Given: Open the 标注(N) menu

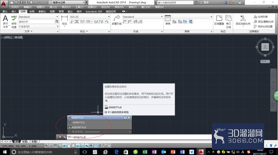Looking at the screenshot, I should [105, 7].
